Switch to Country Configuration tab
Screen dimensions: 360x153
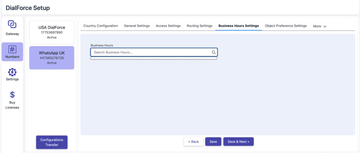(x=101, y=26)
